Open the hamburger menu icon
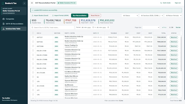The image size is (185, 104). click(32, 3)
